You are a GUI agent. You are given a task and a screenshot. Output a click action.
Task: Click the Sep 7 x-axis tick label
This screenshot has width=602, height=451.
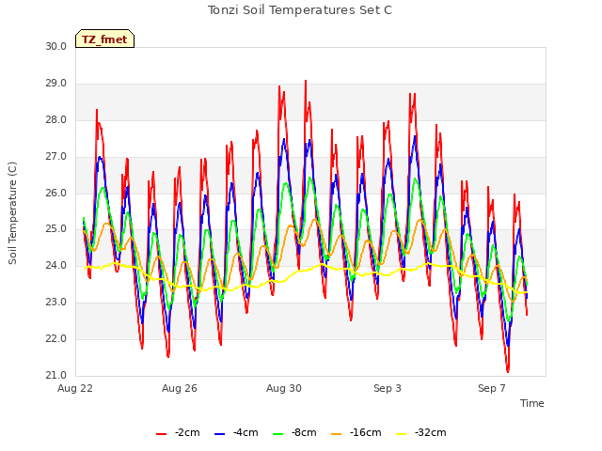[x=492, y=388]
